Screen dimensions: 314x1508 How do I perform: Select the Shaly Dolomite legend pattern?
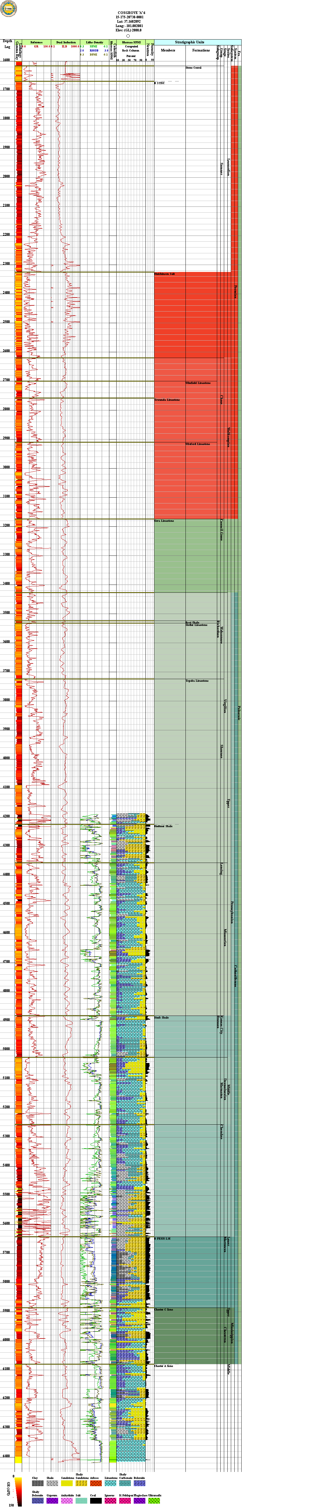point(38,1500)
